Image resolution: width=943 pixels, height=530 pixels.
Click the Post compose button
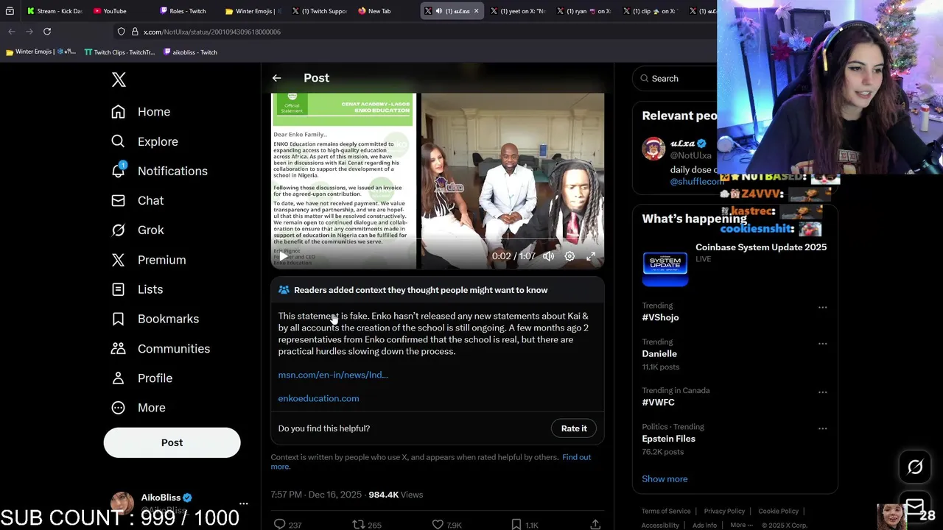[x=172, y=442]
